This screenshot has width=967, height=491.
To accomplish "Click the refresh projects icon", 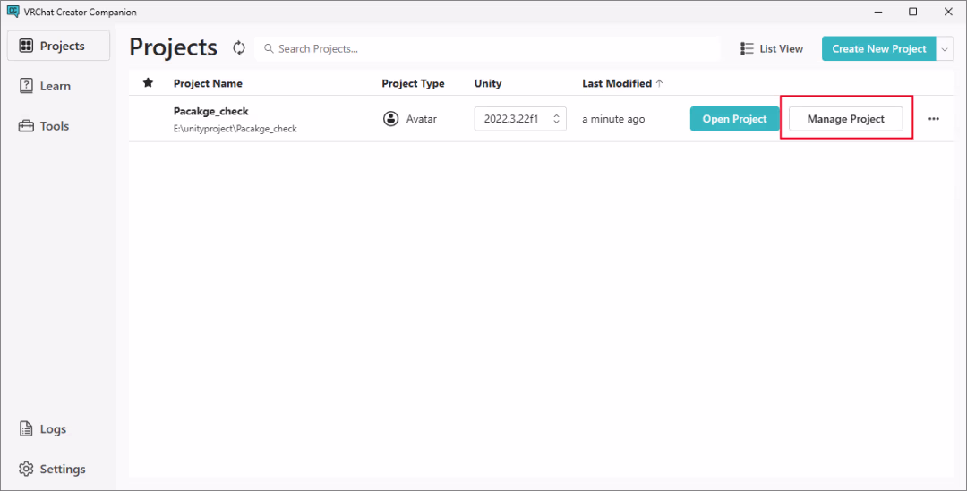I will 239,48.
